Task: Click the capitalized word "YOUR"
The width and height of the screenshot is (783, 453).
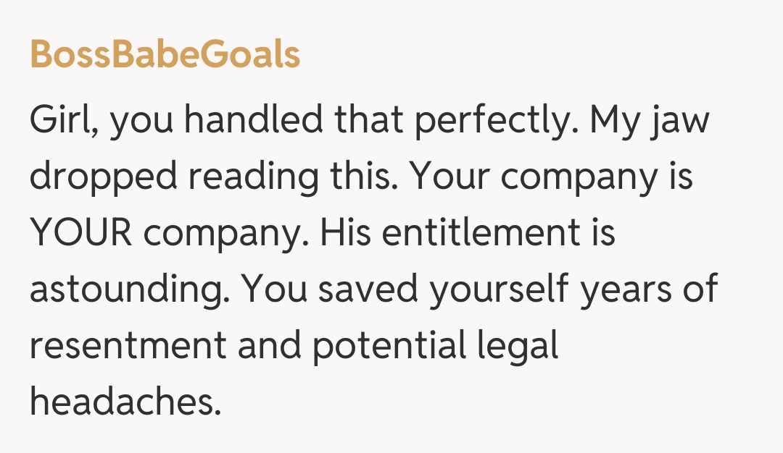Action: tap(80, 233)
